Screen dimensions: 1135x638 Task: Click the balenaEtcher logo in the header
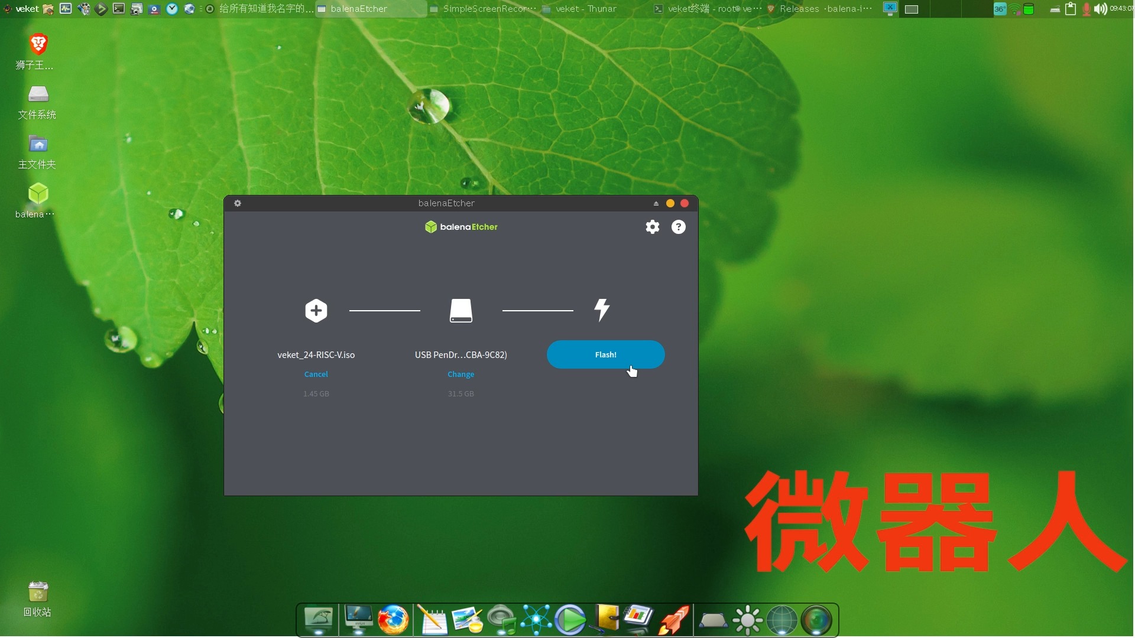pyautogui.click(x=461, y=227)
